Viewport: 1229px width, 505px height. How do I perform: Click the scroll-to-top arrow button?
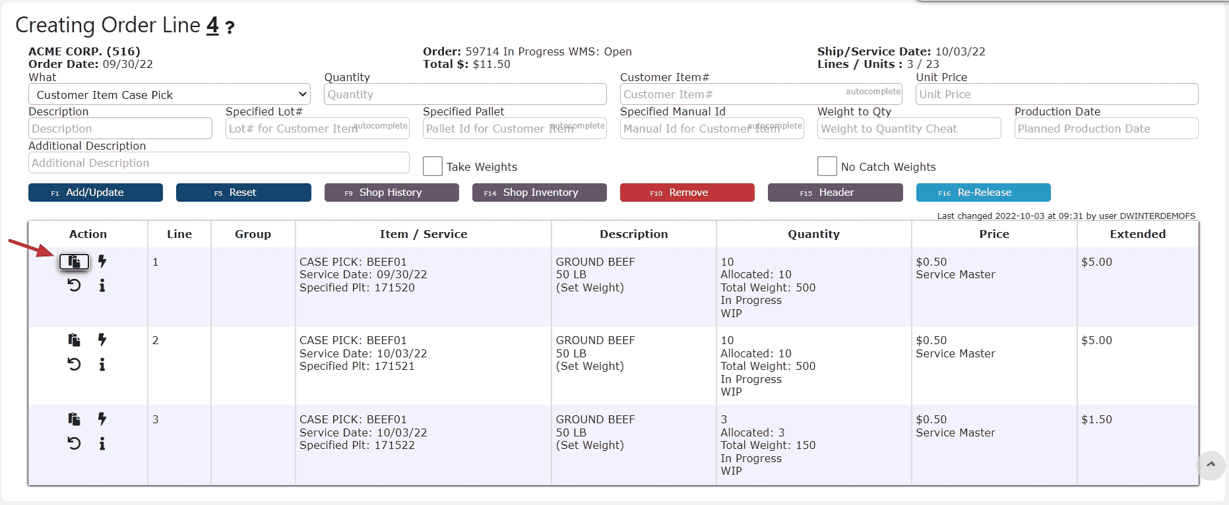[x=1211, y=465]
